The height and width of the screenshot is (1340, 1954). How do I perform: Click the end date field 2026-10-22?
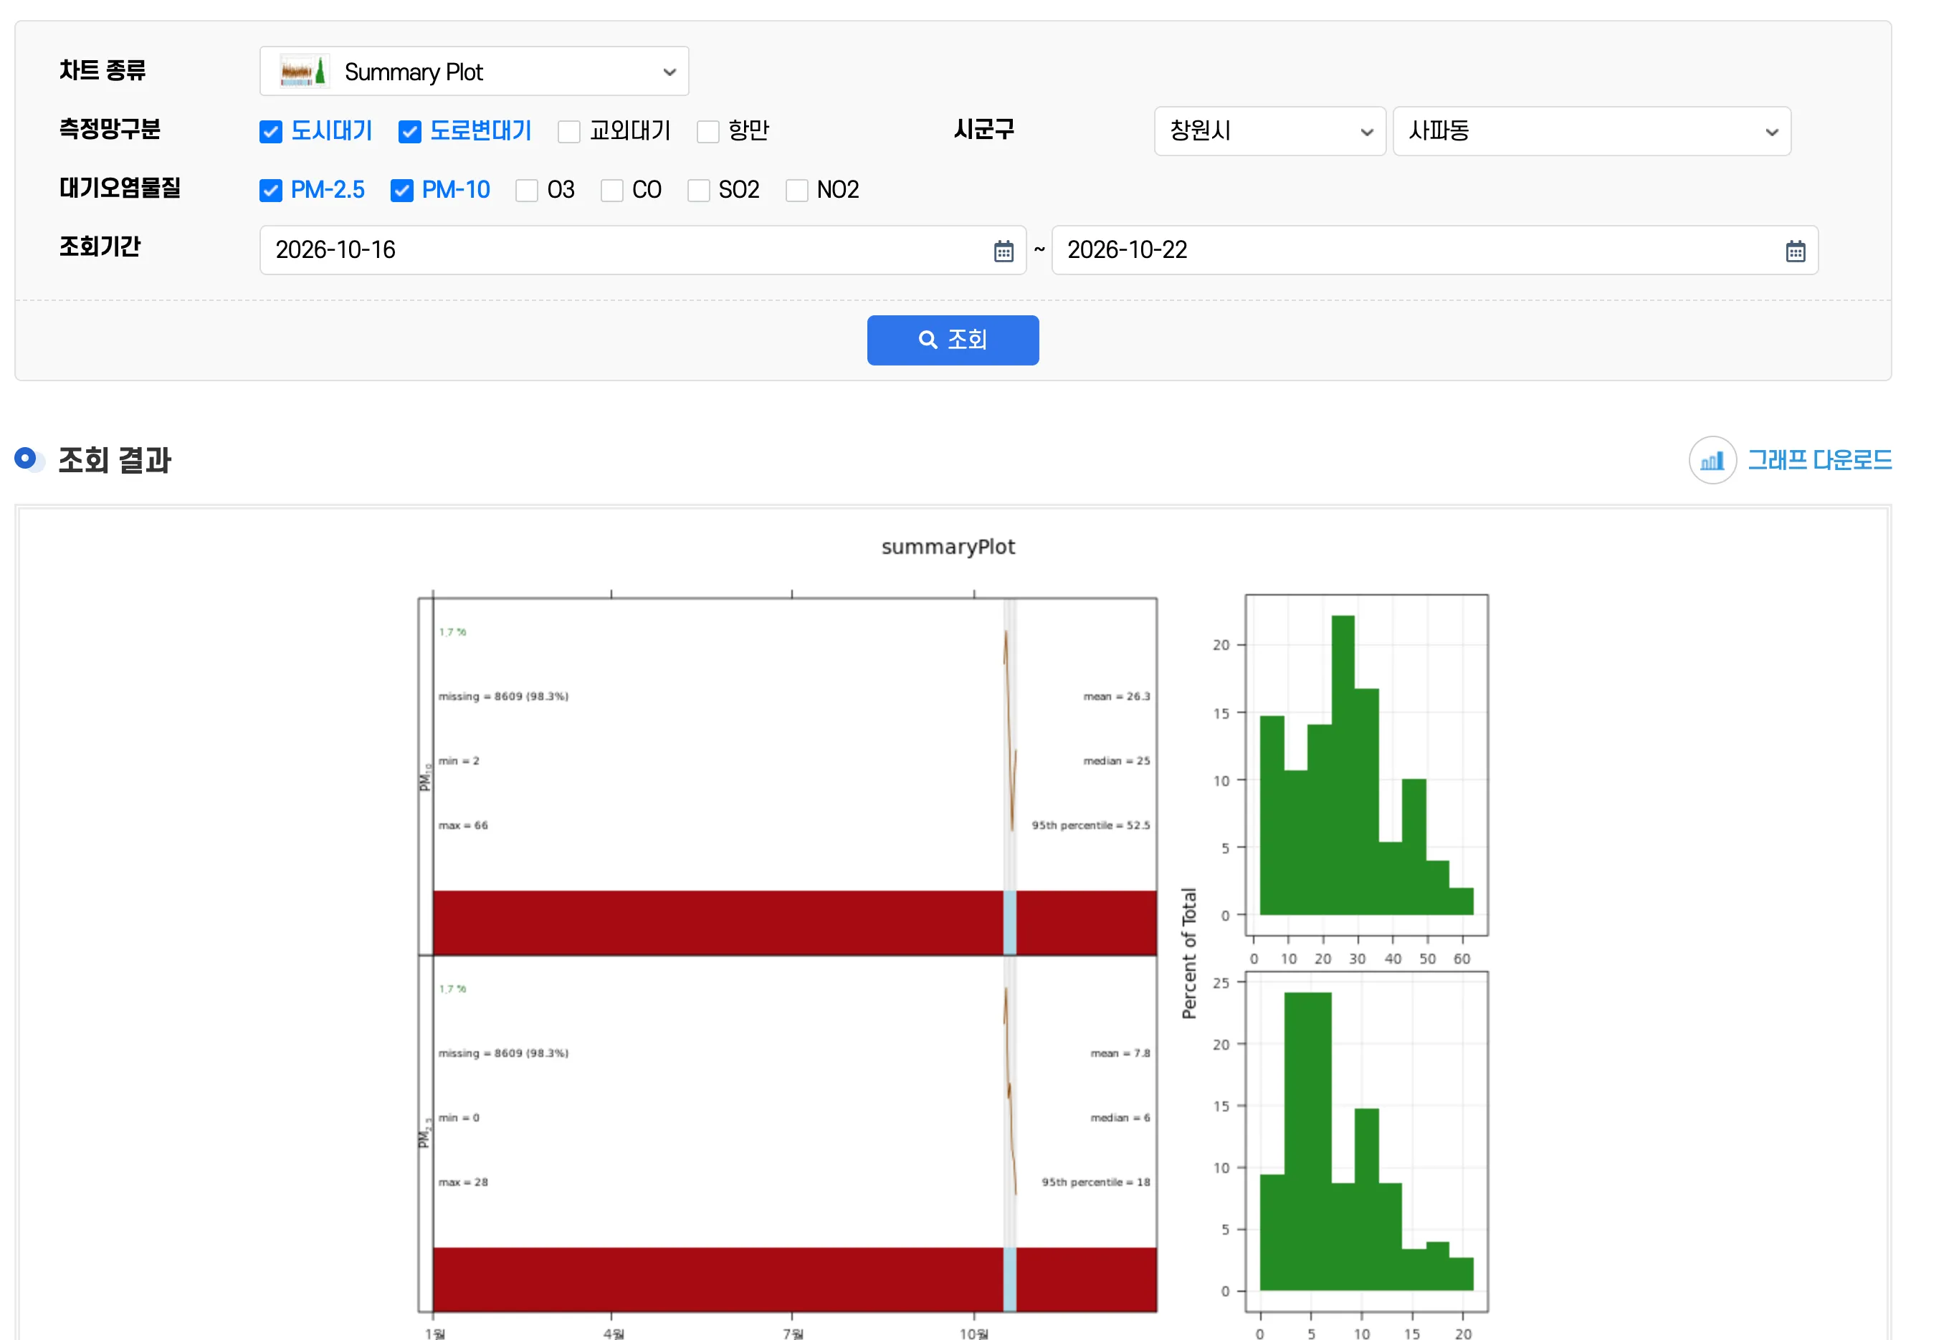coord(1434,251)
